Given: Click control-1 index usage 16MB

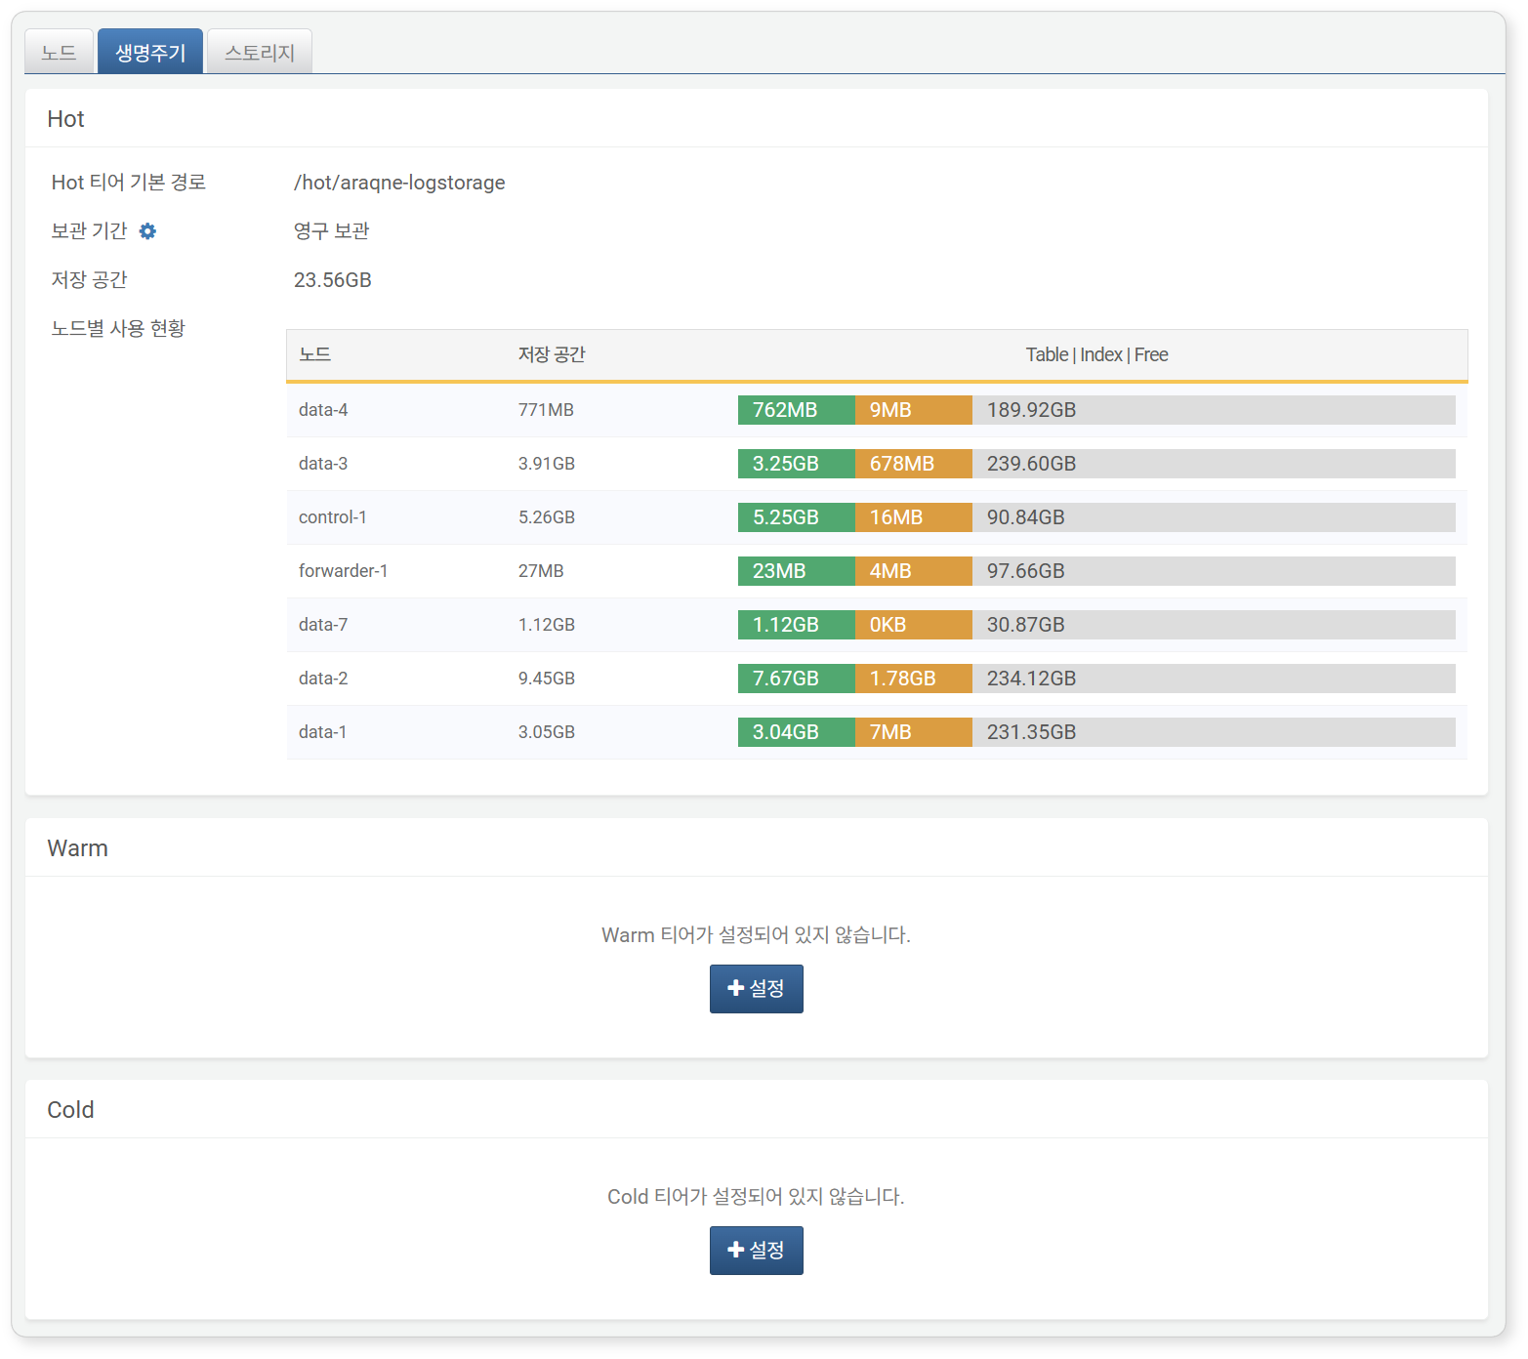Looking at the screenshot, I should tap(914, 517).
